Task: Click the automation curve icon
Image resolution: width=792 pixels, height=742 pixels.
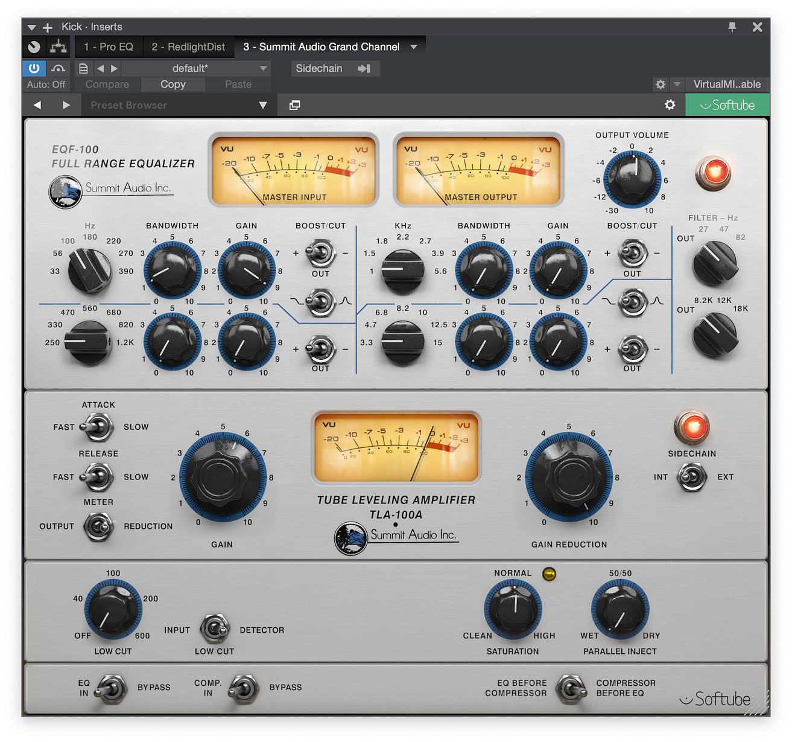Action: pos(59,68)
